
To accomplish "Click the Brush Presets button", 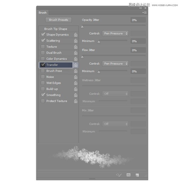I will pos(59,20).
